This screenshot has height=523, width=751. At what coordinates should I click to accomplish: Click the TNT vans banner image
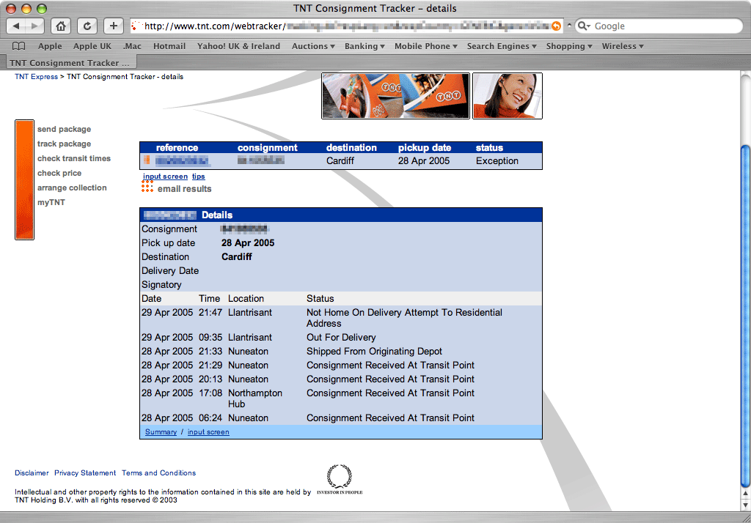(x=395, y=96)
